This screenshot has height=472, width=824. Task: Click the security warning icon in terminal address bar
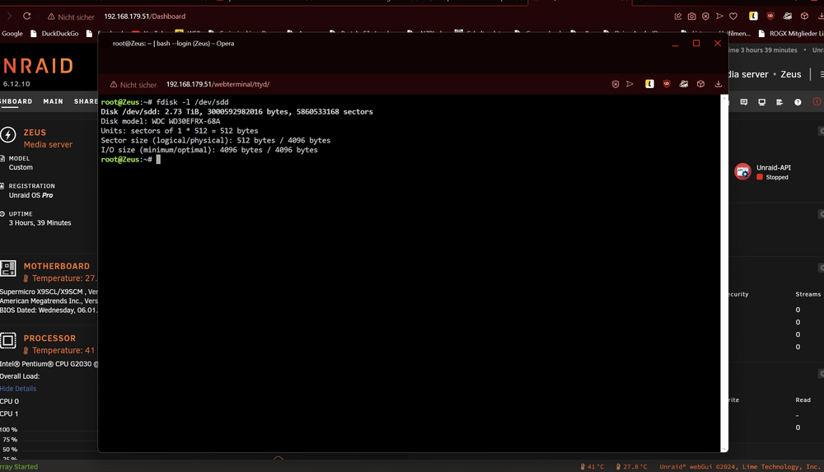[x=114, y=84]
